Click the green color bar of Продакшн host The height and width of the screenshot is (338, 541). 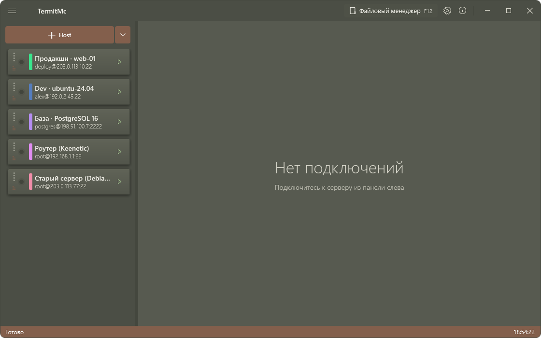coord(31,62)
